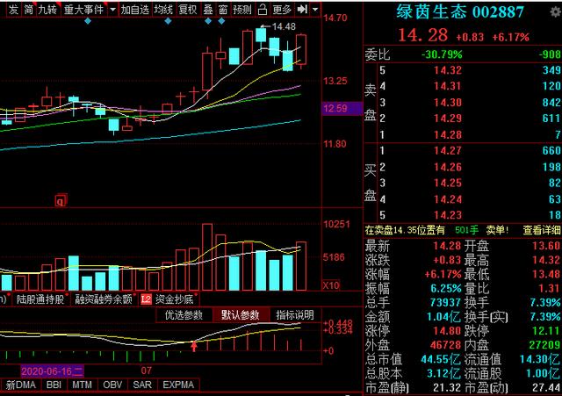Switch to 融资融券余额 indicator tab
Image resolution: width=562 pixels, height=396 pixels.
tap(104, 299)
